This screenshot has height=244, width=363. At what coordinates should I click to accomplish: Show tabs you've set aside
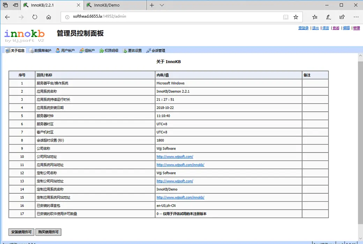coord(5,5)
